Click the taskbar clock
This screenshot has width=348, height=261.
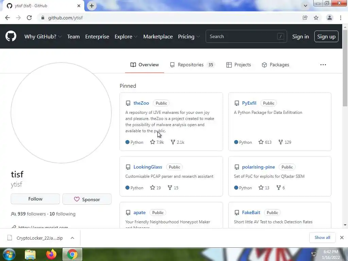click(331, 255)
